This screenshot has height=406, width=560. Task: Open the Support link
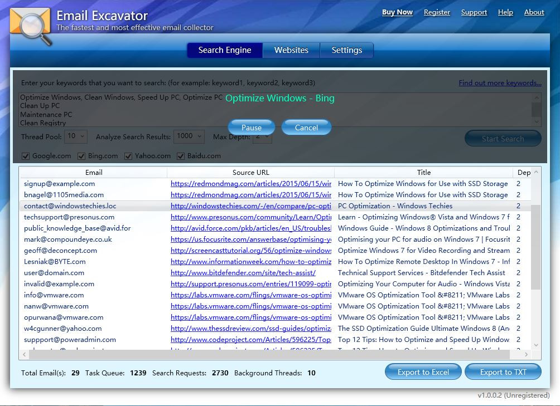click(x=474, y=12)
